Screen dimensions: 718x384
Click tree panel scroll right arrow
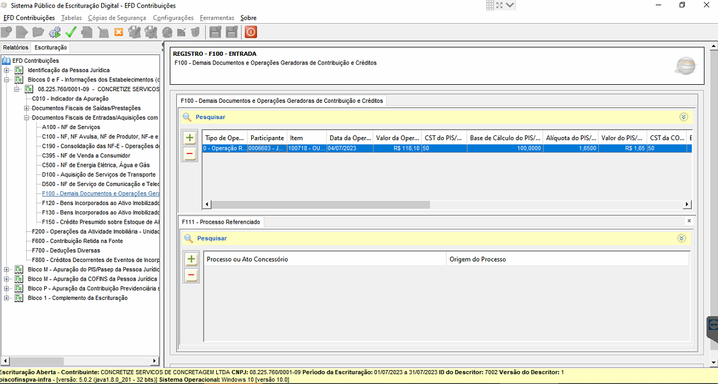[155, 361]
